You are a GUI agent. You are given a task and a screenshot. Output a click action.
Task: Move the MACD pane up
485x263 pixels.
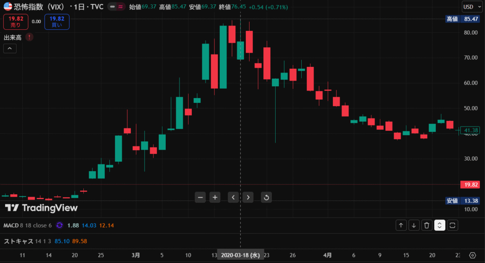click(401, 226)
